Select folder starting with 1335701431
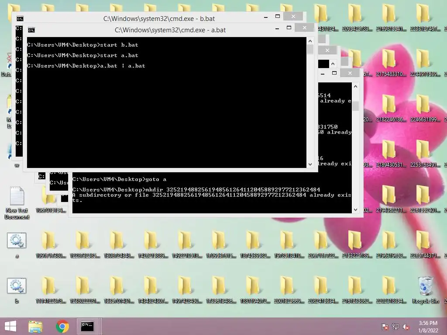The width and height of the screenshot is (447, 335). point(119,290)
